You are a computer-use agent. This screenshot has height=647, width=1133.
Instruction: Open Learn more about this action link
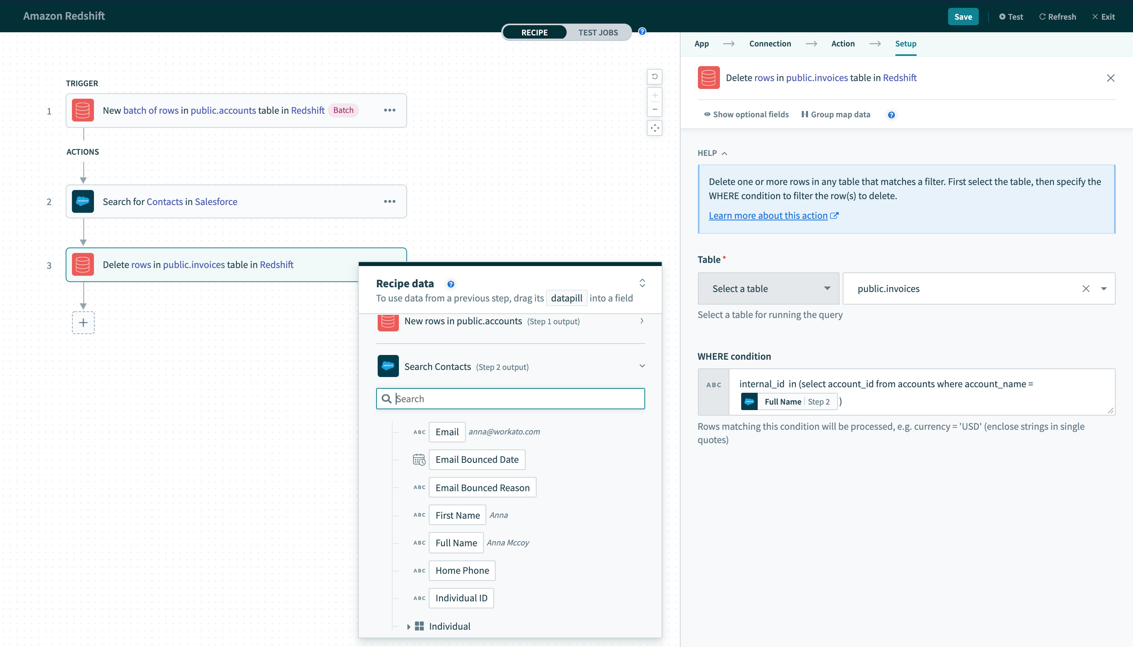coord(768,216)
